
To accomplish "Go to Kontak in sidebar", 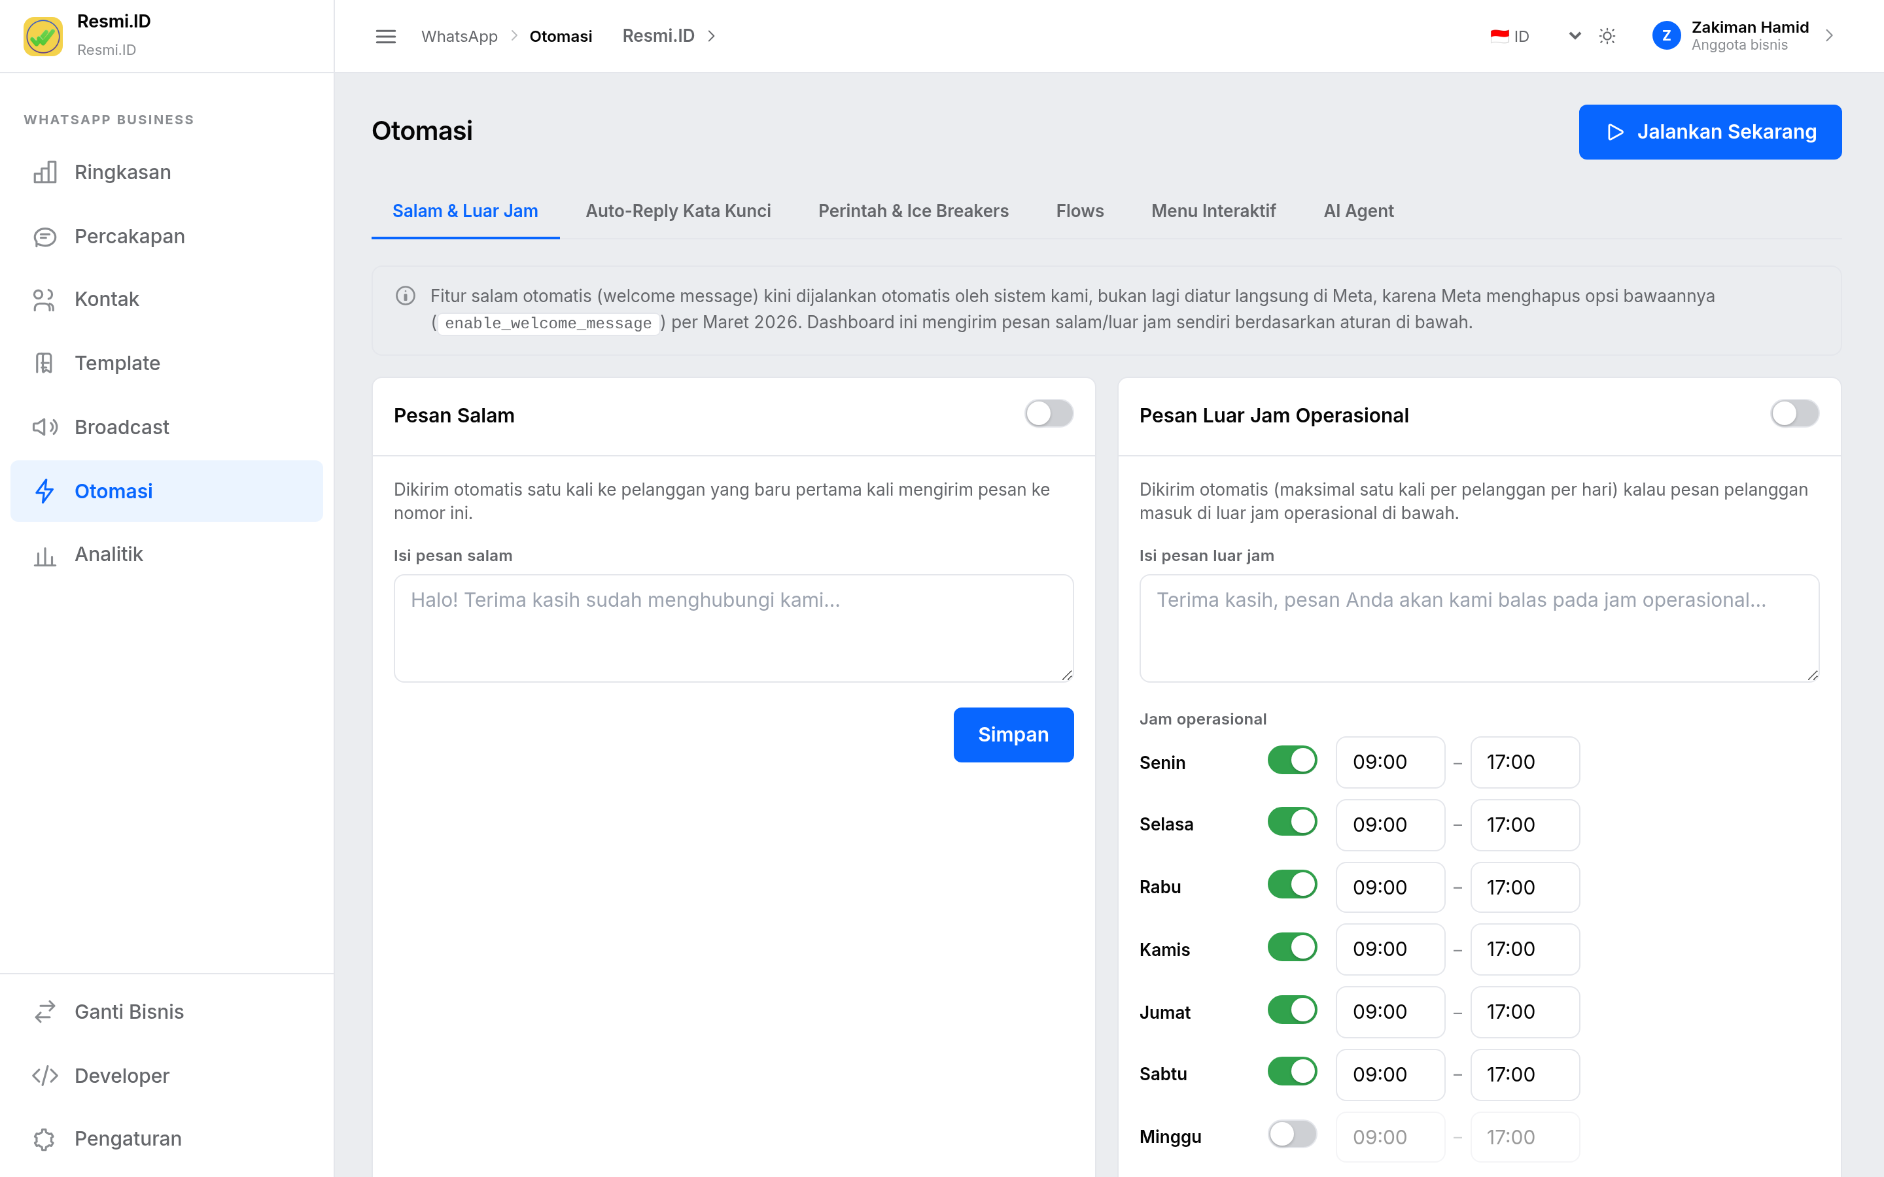I will pyautogui.click(x=167, y=299).
